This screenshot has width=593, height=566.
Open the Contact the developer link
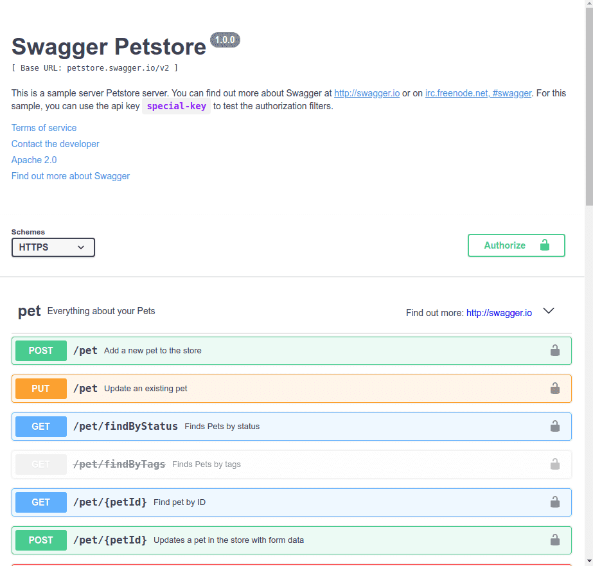(x=55, y=144)
